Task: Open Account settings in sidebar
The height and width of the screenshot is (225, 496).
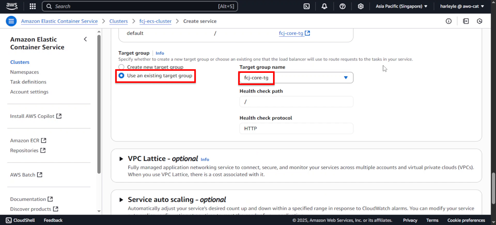Action: click(x=29, y=92)
